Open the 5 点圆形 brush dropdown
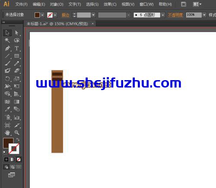 click(x=163, y=15)
